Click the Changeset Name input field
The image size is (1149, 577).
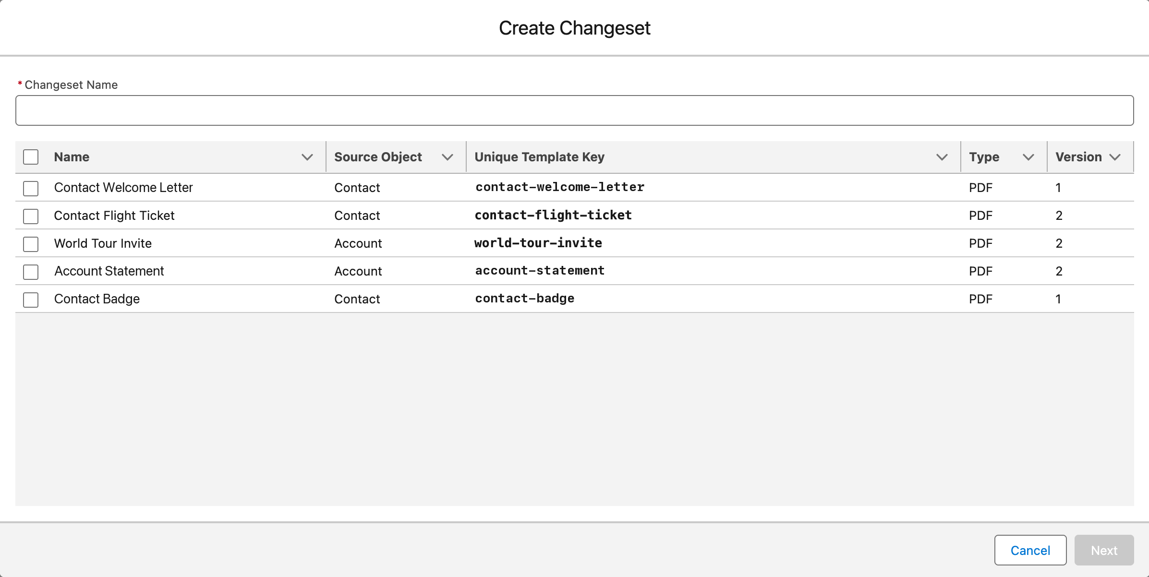pyautogui.click(x=574, y=110)
